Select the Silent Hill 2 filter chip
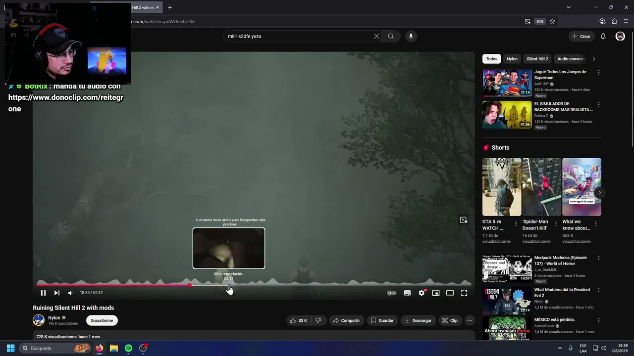 click(537, 59)
